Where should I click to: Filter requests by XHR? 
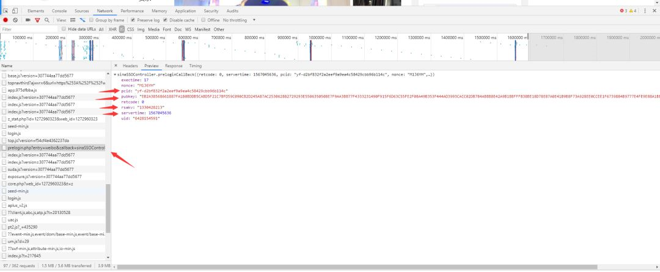click(112, 29)
